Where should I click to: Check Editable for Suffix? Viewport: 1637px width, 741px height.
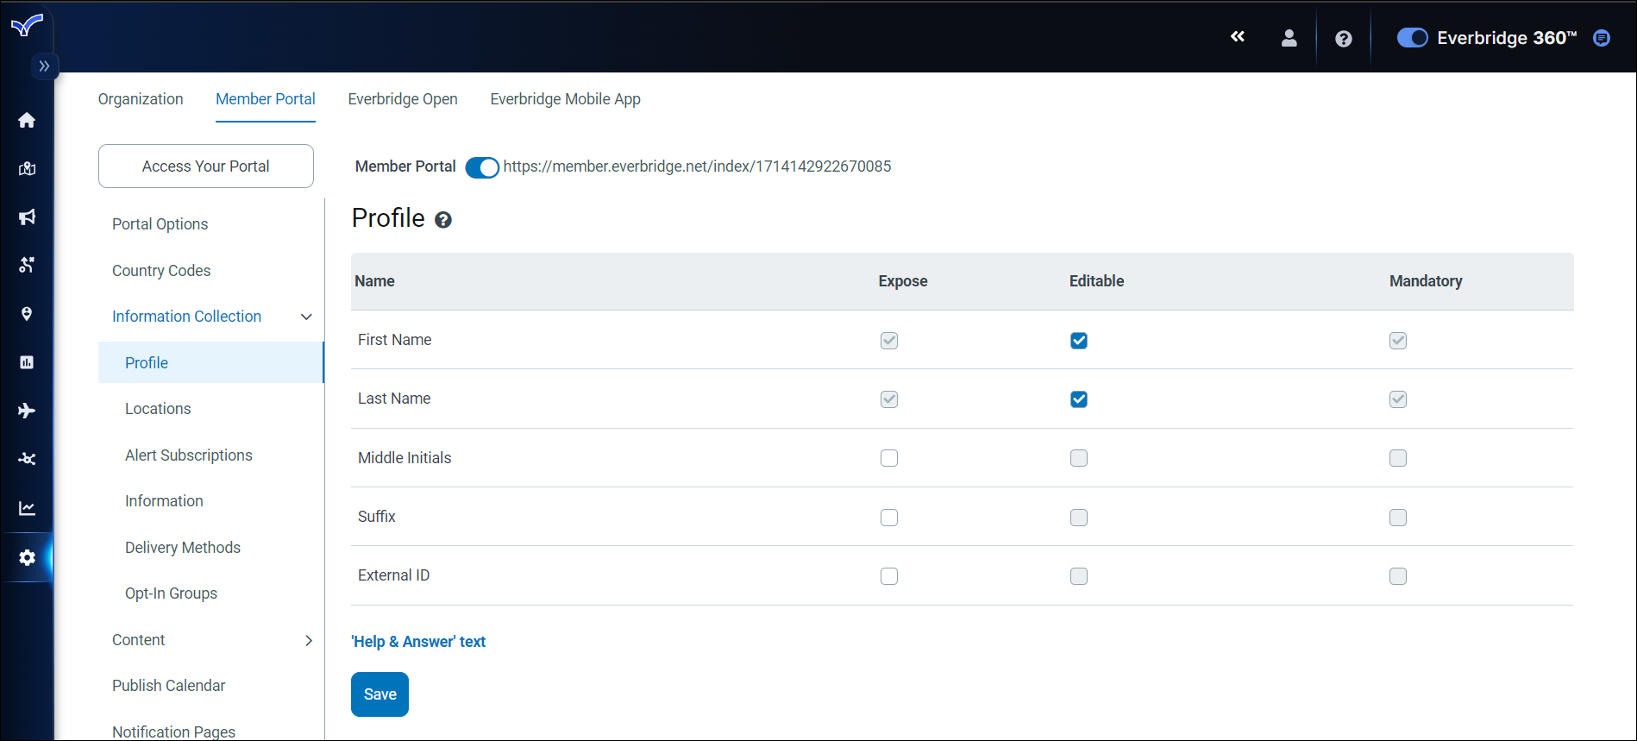(x=1079, y=518)
